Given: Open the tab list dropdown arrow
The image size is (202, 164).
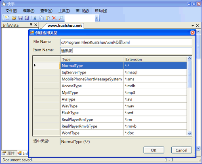Looking at the screenshot, I should click(193, 25).
